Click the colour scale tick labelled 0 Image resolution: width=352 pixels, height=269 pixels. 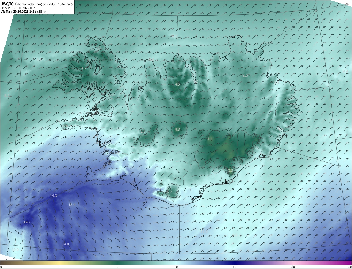click(x=1, y=267)
